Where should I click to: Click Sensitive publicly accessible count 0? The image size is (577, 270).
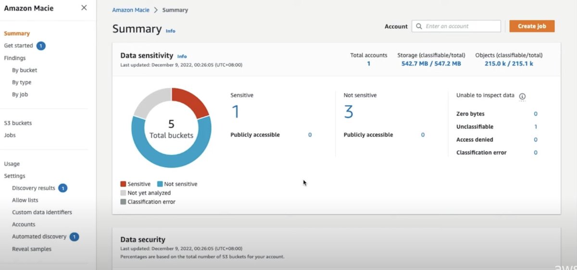click(310, 135)
